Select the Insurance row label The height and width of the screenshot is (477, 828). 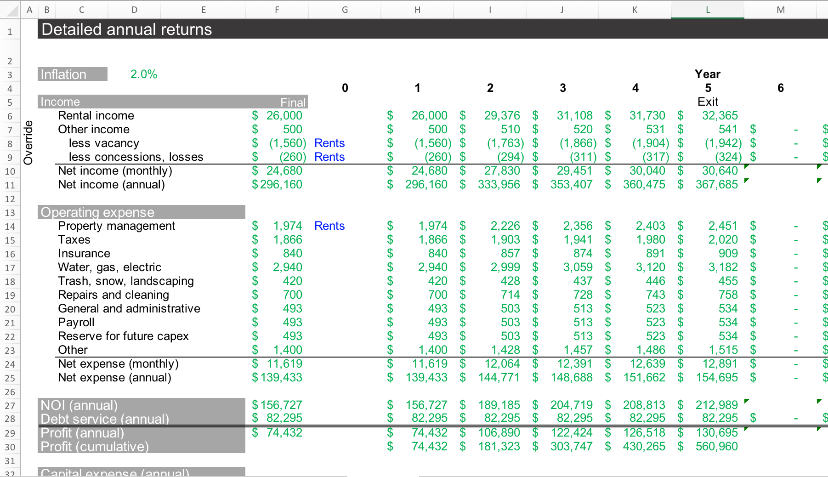pyautogui.click(x=84, y=253)
